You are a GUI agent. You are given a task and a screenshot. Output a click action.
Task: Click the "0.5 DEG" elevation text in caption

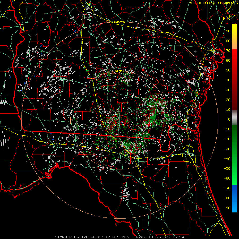(x=121, y=237)
